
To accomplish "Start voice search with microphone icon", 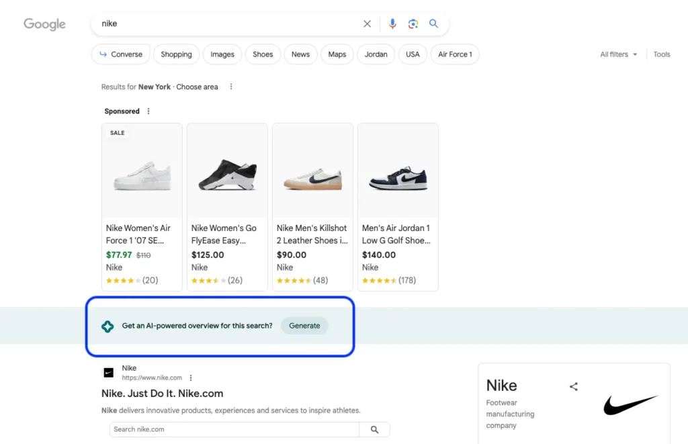I will coord(392,24).
